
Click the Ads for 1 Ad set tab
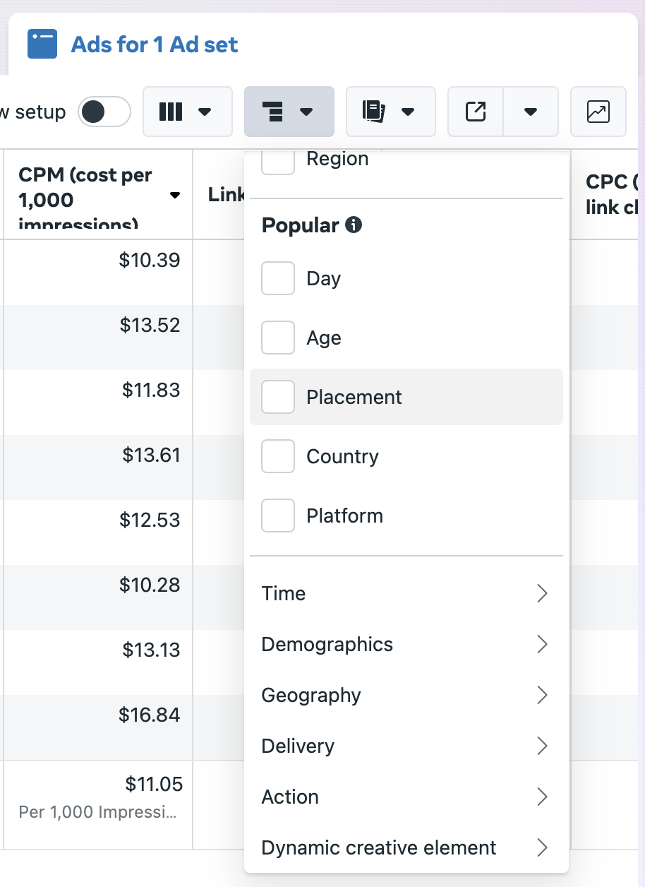pyautogui.click(x=155, y=44)
